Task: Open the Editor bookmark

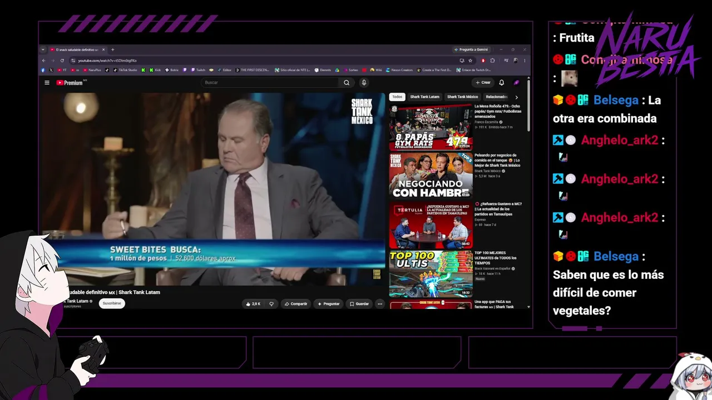Action: (224, 70)
